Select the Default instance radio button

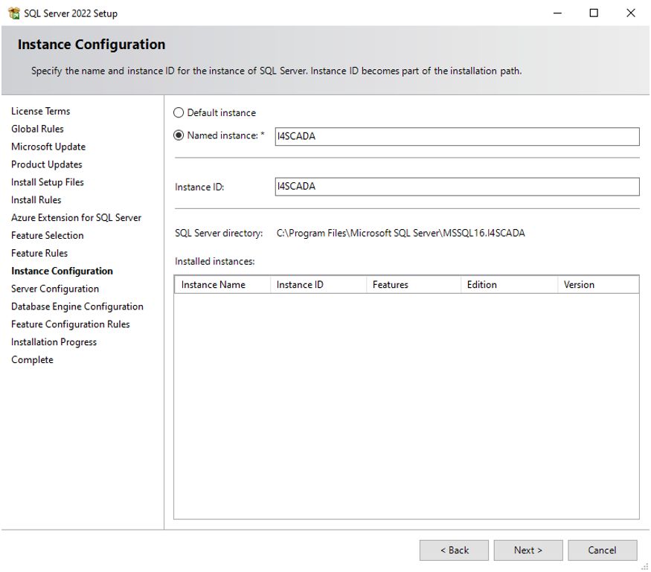(x=177, y=113)
